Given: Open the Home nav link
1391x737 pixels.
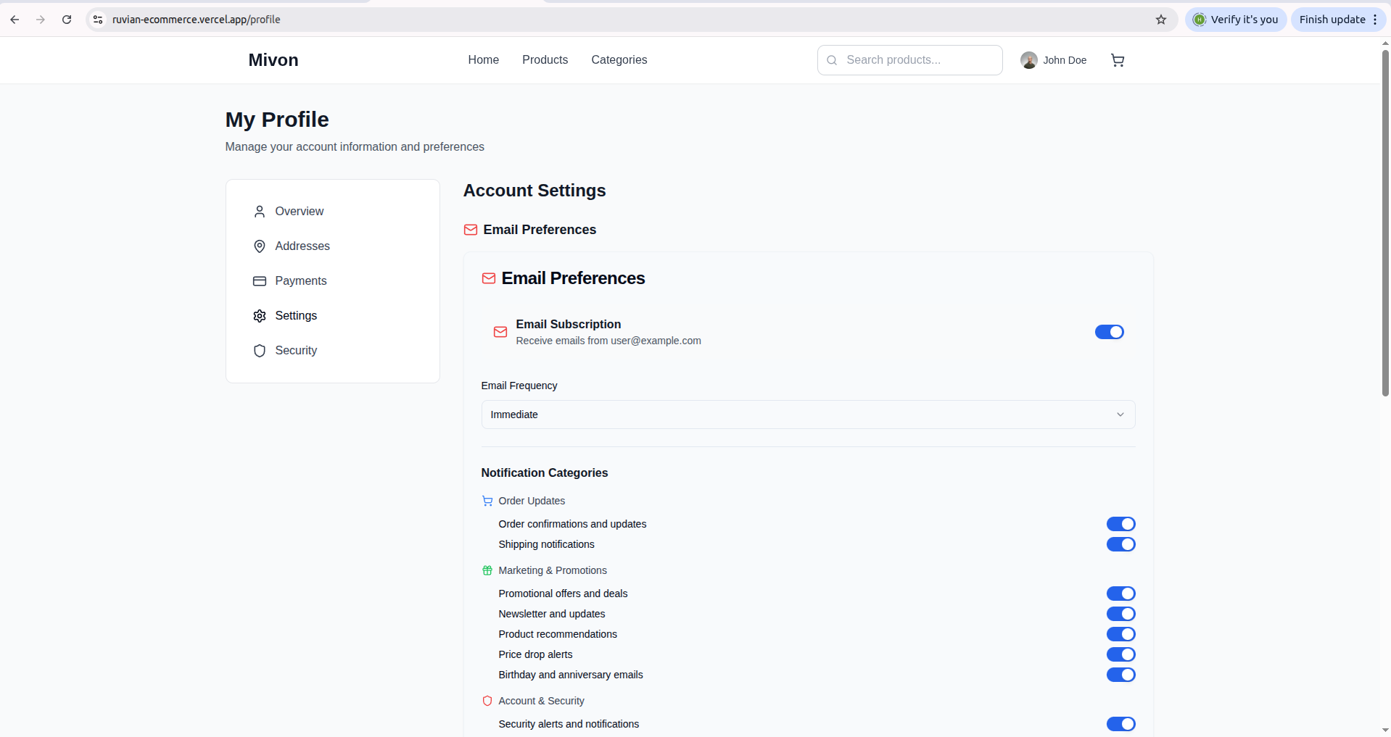Looking at the screenshot, I should [x=483, y=60].
